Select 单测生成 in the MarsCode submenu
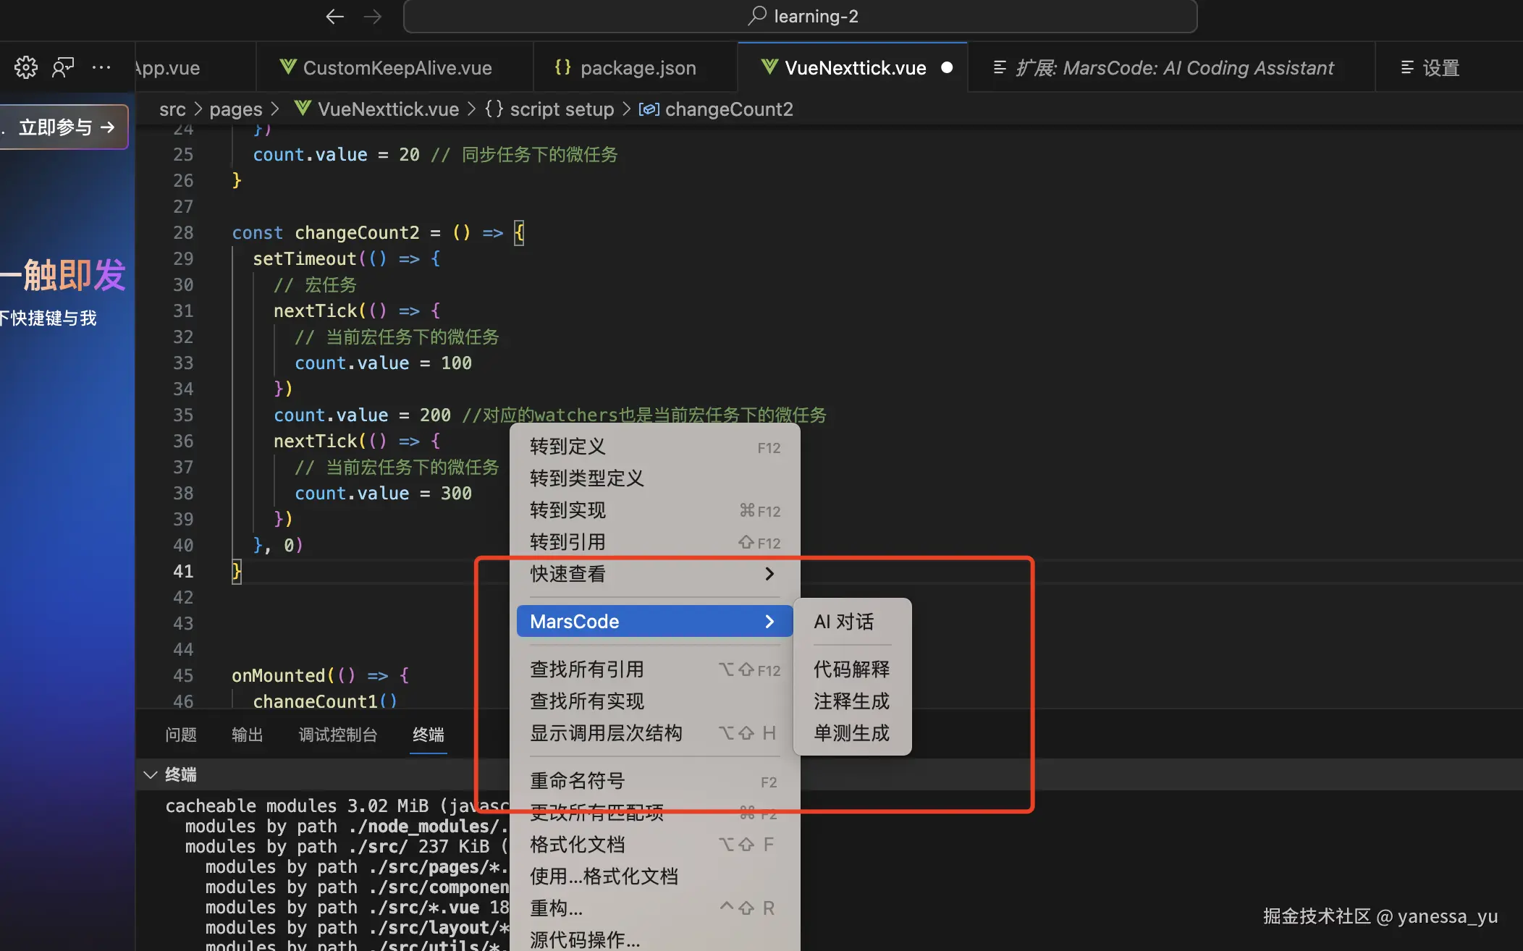Viewport: 1523px width, 951px height. click(x=851, y=733)
